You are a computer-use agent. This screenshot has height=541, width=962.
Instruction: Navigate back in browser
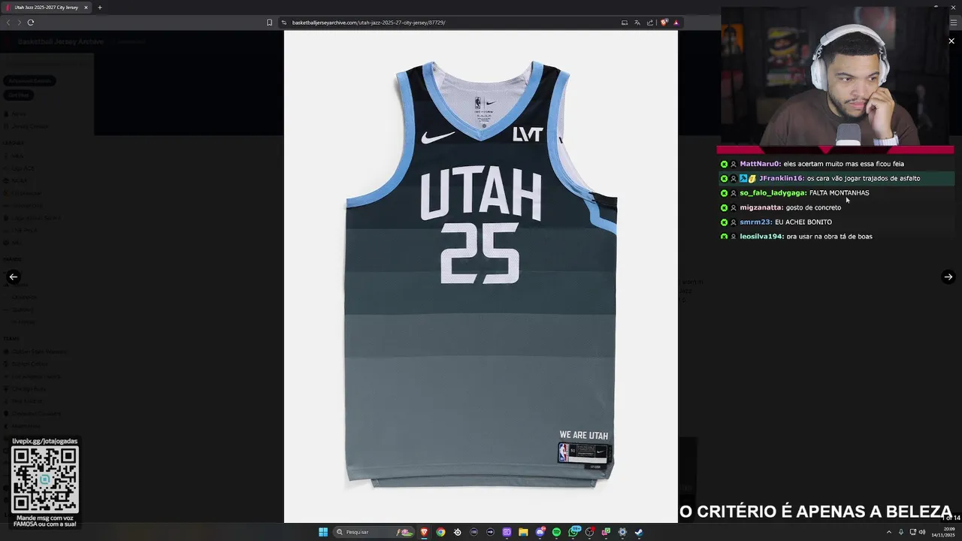tap(8, 23)
